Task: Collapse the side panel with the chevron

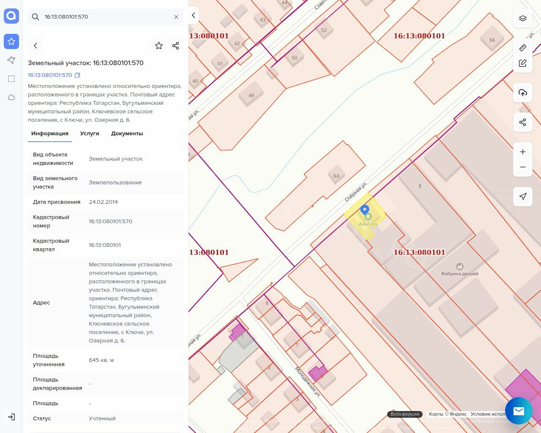Action: coord(193,15)
